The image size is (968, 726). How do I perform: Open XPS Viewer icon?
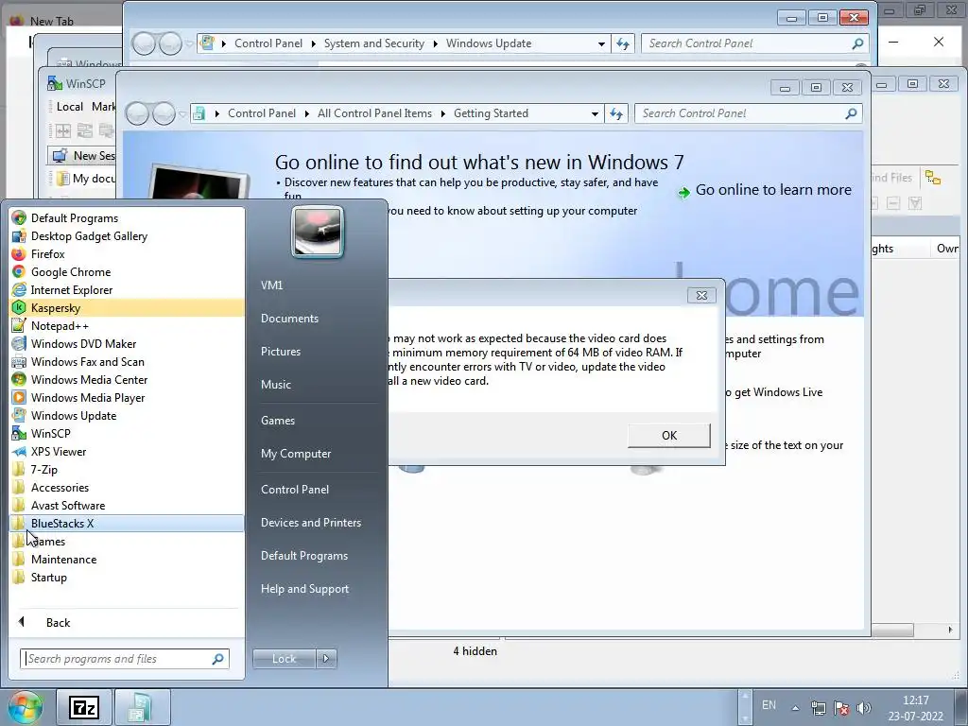click(19, 451)
